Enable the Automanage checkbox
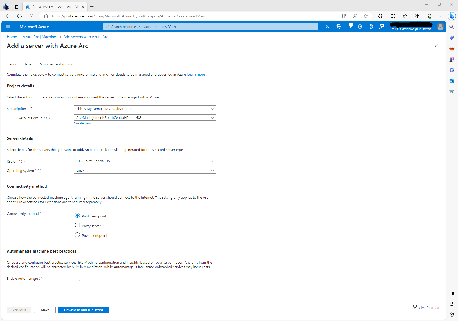 (x=77, y=278)
